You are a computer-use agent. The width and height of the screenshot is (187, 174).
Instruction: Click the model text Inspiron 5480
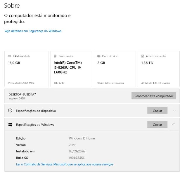point(17,98)
